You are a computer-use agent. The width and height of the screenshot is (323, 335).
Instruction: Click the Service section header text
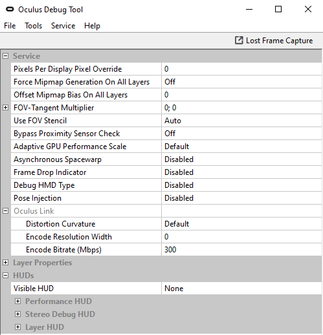click(27, 56)
